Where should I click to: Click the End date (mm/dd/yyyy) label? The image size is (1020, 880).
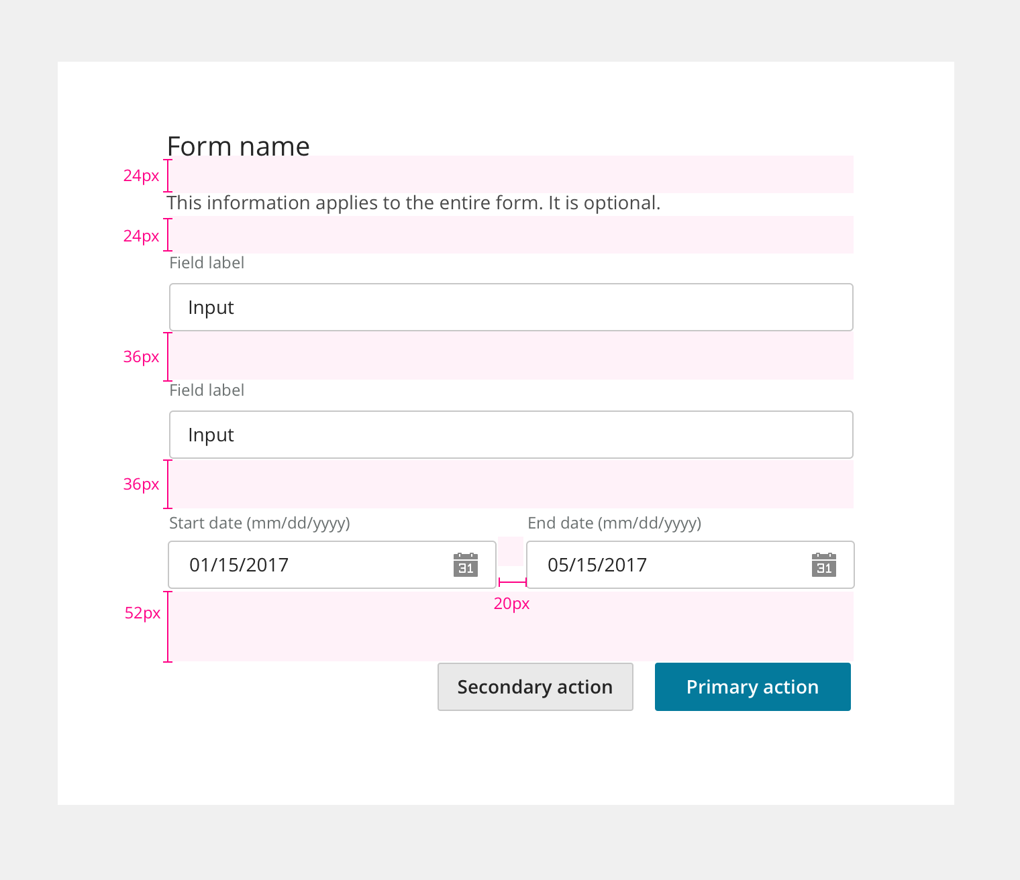click(x=614, y=523)
